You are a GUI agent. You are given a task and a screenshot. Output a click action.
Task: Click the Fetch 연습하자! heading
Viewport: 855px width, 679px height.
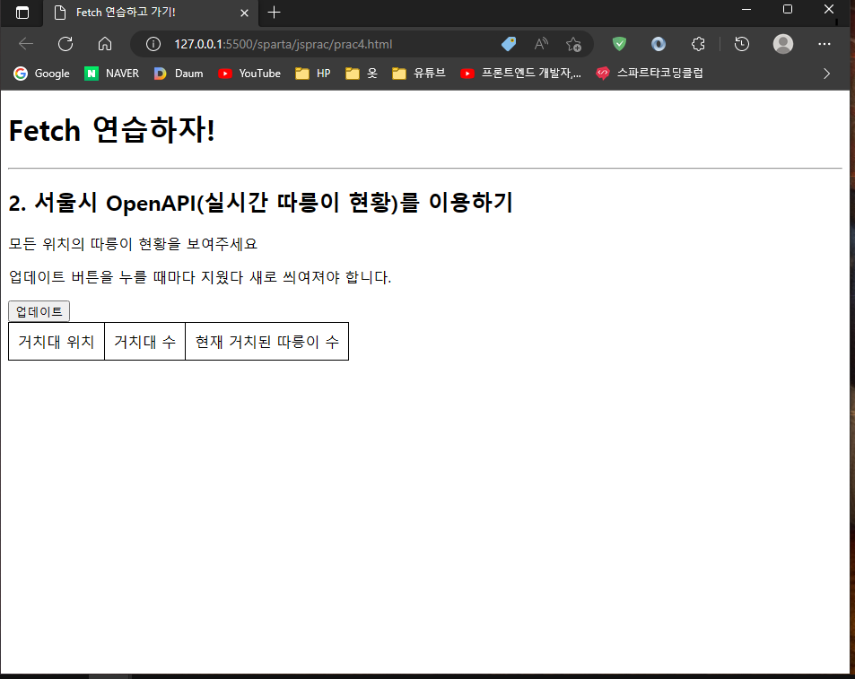112,130
